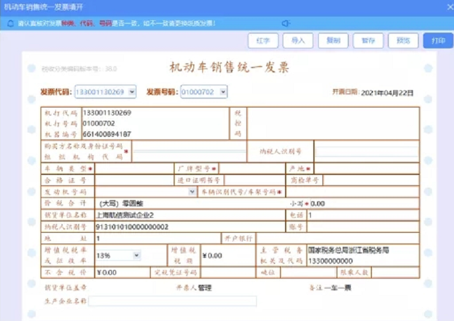Click the 预览 (preview) button
The width and height of the screenshot is (454, 321).
tap(403, 41)
